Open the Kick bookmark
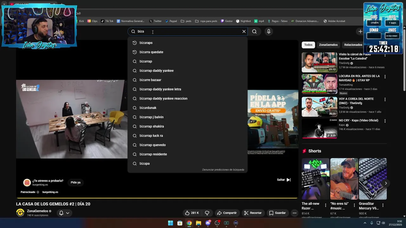 click(x=80, y=21)
